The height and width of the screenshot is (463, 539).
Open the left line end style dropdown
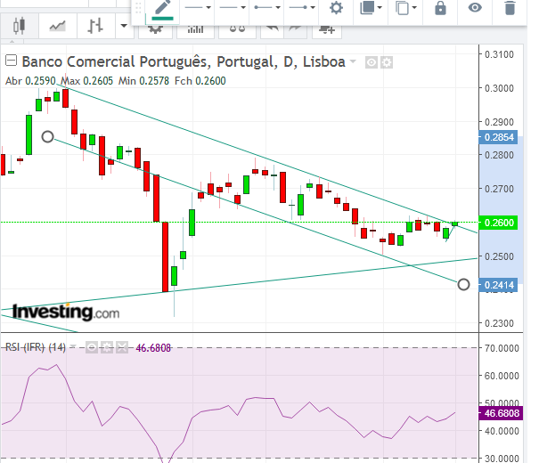267,7
